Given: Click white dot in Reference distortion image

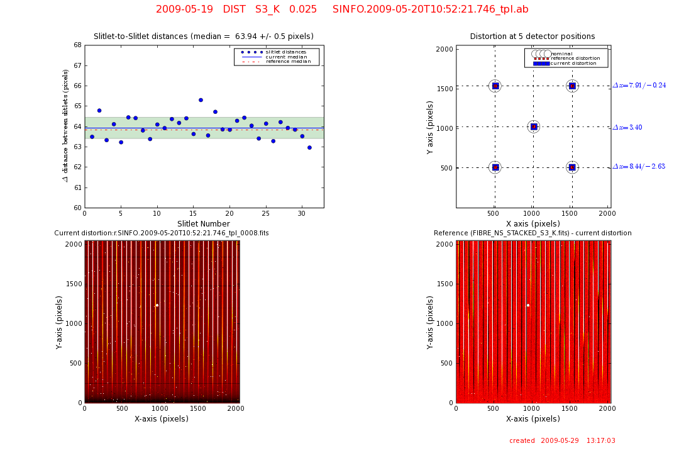Looking at the screenshot, I should 528,305.
